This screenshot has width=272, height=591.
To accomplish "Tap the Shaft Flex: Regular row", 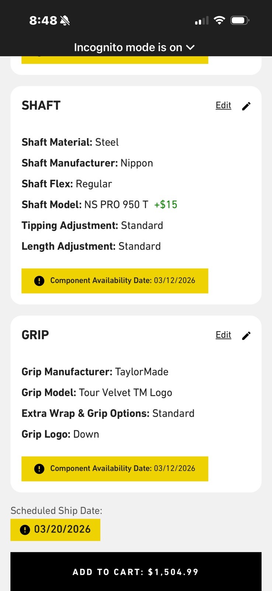I will tap(67, 184).
